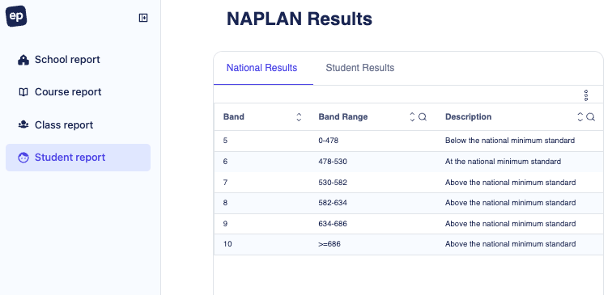The height and width of the screenshot is (295, 612).
Task: Click the Student report face icon
Action: (23, 158)
